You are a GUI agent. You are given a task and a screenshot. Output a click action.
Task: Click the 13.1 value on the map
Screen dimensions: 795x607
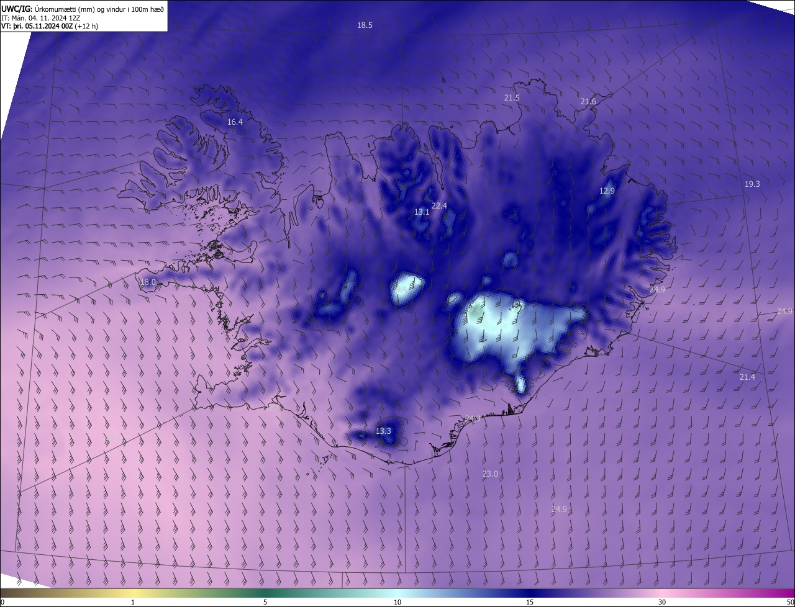click(x=422, y=212)
